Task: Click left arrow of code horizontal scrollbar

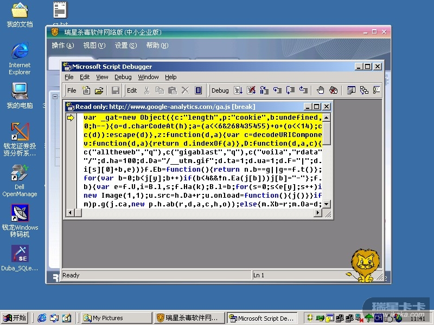Action: pos(70,212)
